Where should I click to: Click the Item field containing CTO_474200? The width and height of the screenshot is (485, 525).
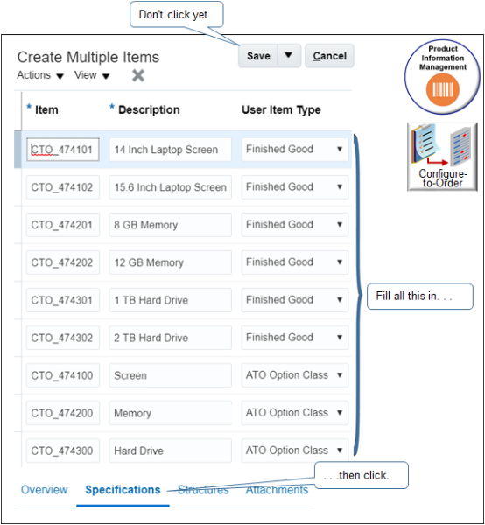pyautogui.click(x=63, y=413)
